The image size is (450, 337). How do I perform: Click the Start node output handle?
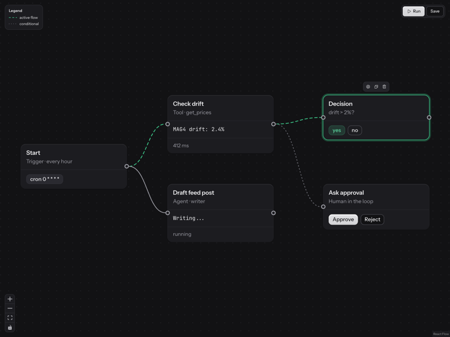(x=127, y=166)
